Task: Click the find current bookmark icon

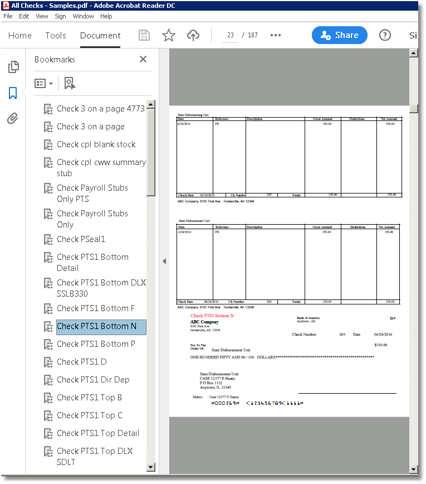Action: tap(70, 83)
